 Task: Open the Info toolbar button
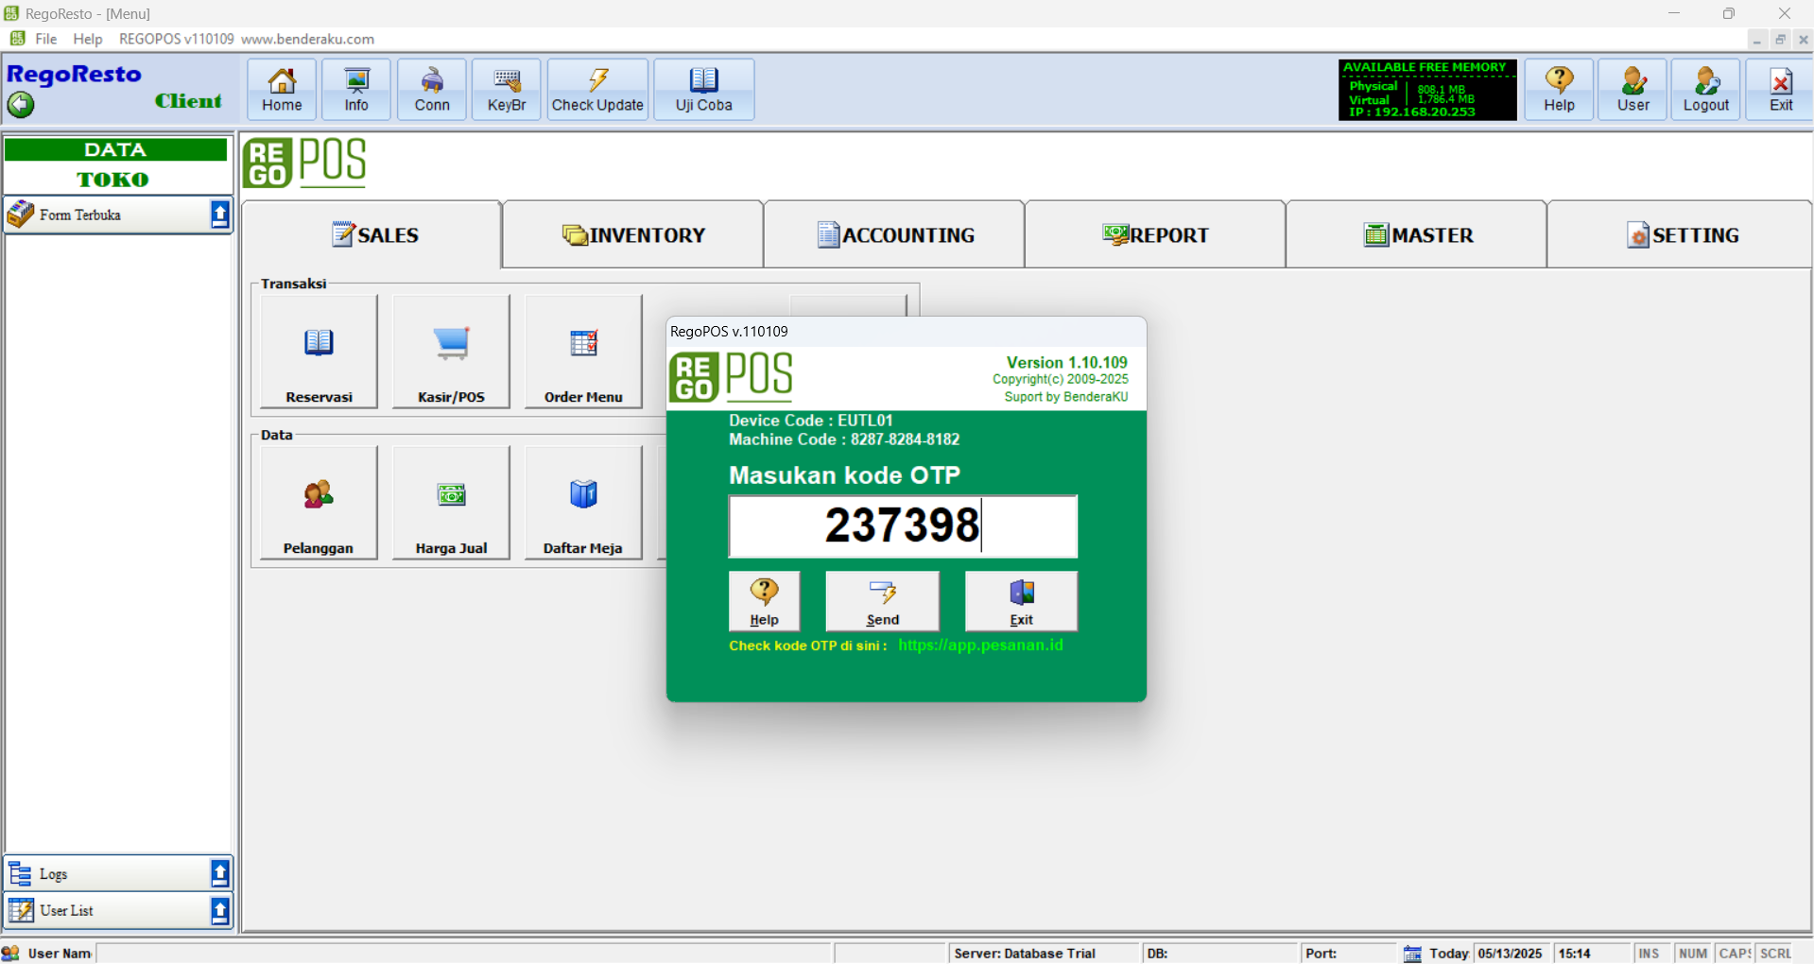pyautogui.click(x=356, y=90)
